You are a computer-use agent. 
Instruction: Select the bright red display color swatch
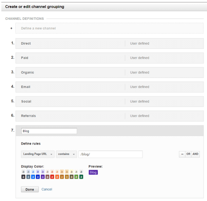(52, 177)
